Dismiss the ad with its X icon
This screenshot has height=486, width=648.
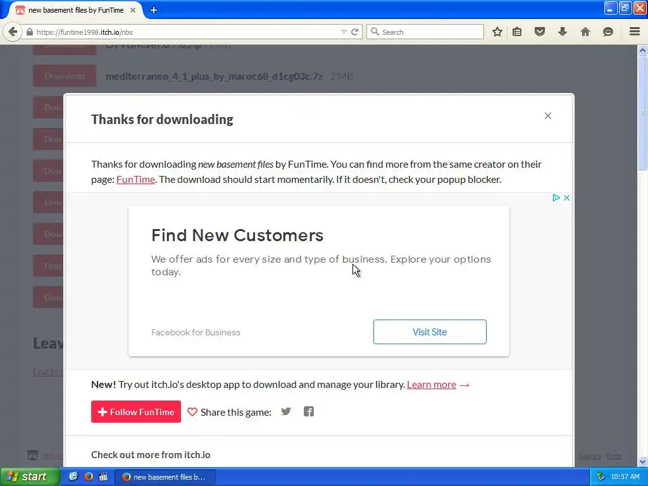(566, 198)
